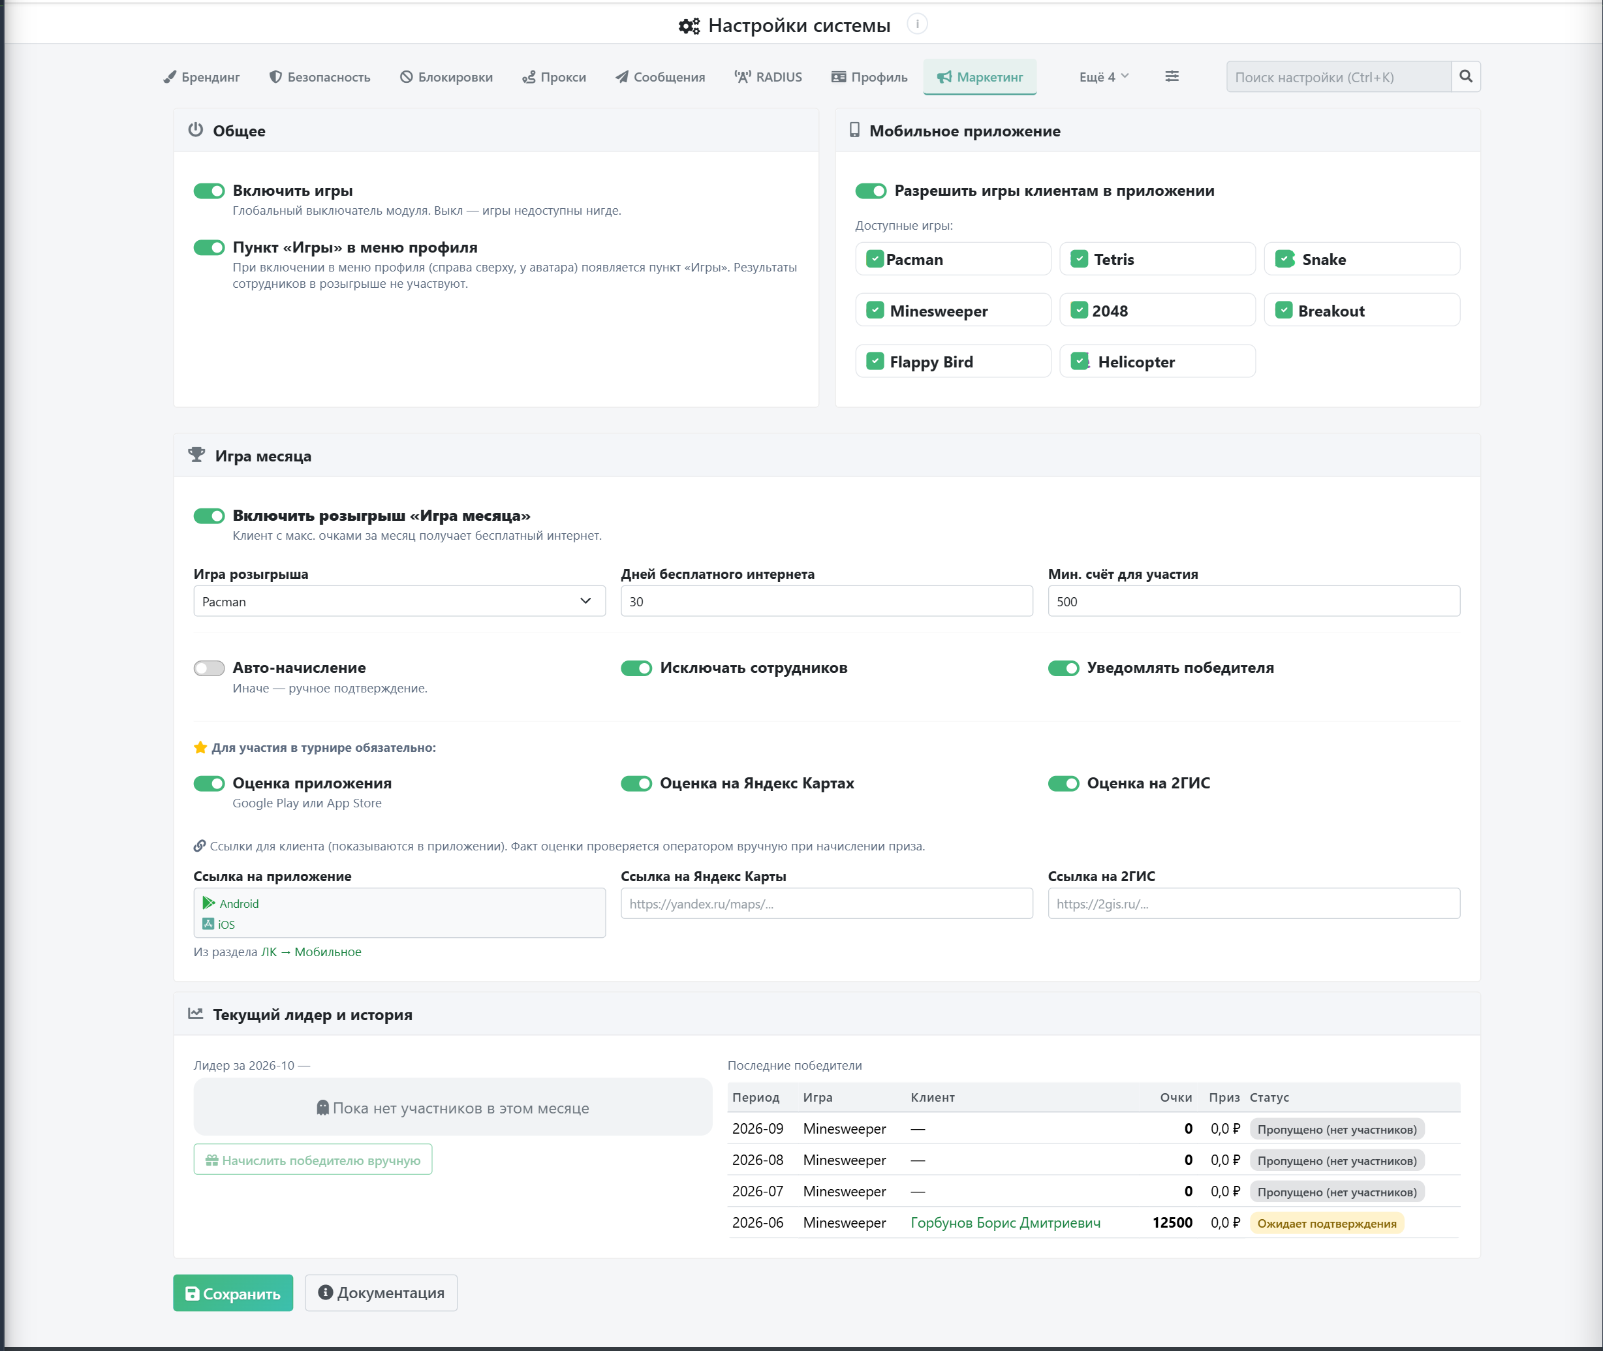Click the Android app link
This screenshot has height=1351, width=1603.
pyautogui.click(x=230, y=904)
